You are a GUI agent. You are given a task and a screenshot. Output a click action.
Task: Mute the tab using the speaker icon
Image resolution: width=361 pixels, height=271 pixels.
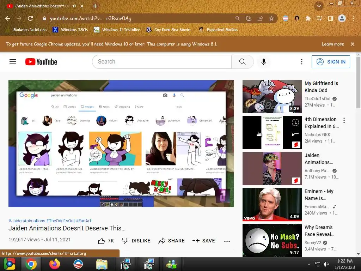click(x=74, y=6)
